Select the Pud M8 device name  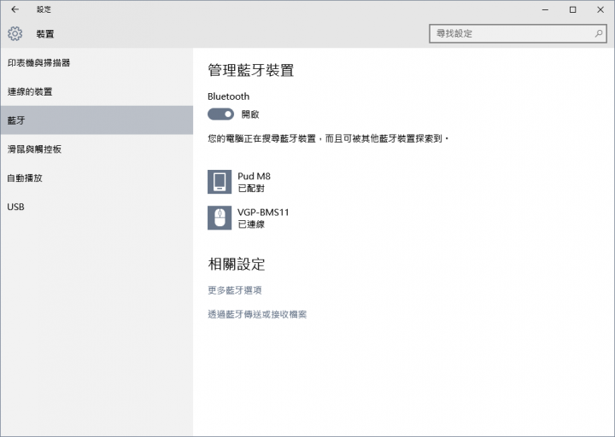click(x=254, y=177)
